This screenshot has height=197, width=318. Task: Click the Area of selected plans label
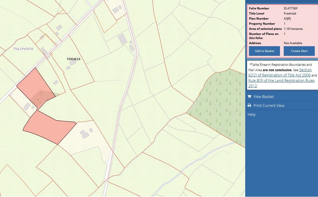click(x=265, y=29)
